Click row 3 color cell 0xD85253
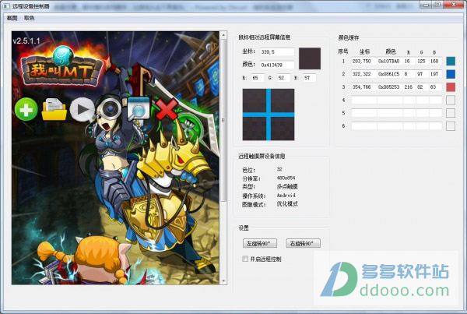 point(390,87)
